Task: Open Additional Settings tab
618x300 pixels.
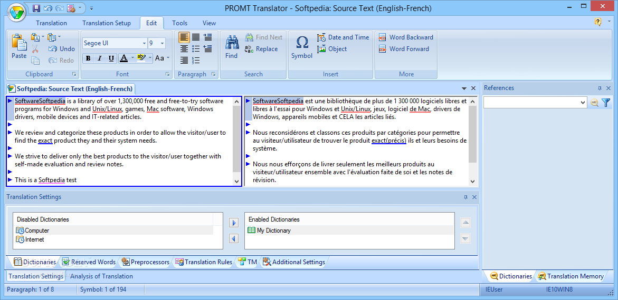Action: click(294, 262)
